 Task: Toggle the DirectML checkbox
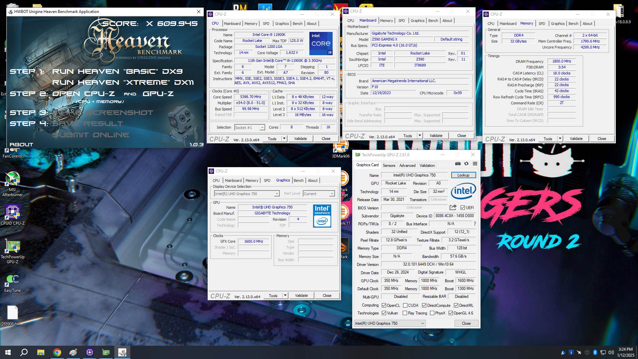[x=456, y=305]
